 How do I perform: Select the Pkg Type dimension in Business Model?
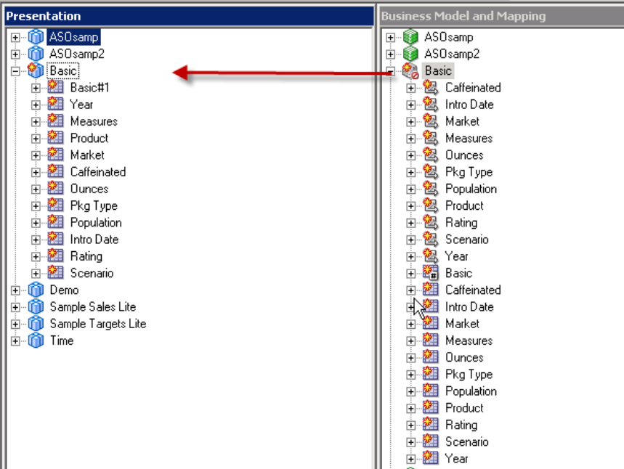(x=469, y=172)
